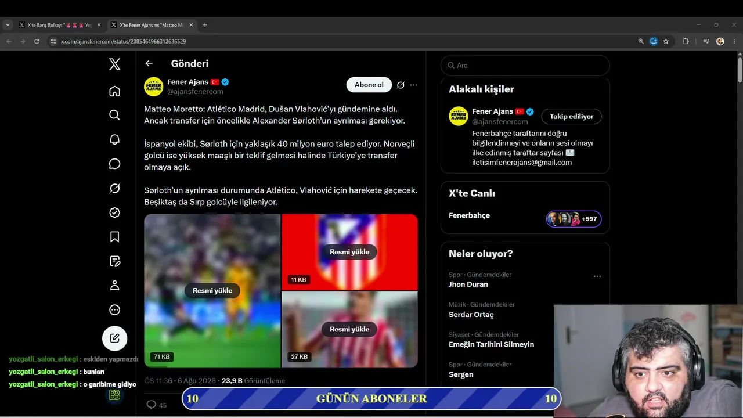This screenshot has width=743, height=418.
Task: Open the Fener Ajans name link on the post header
Action: coord(187,82)
